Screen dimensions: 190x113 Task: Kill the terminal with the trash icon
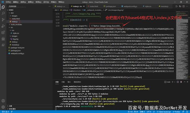click(x=181, y=82)
